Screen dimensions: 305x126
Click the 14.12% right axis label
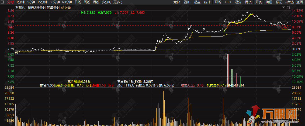297,10
